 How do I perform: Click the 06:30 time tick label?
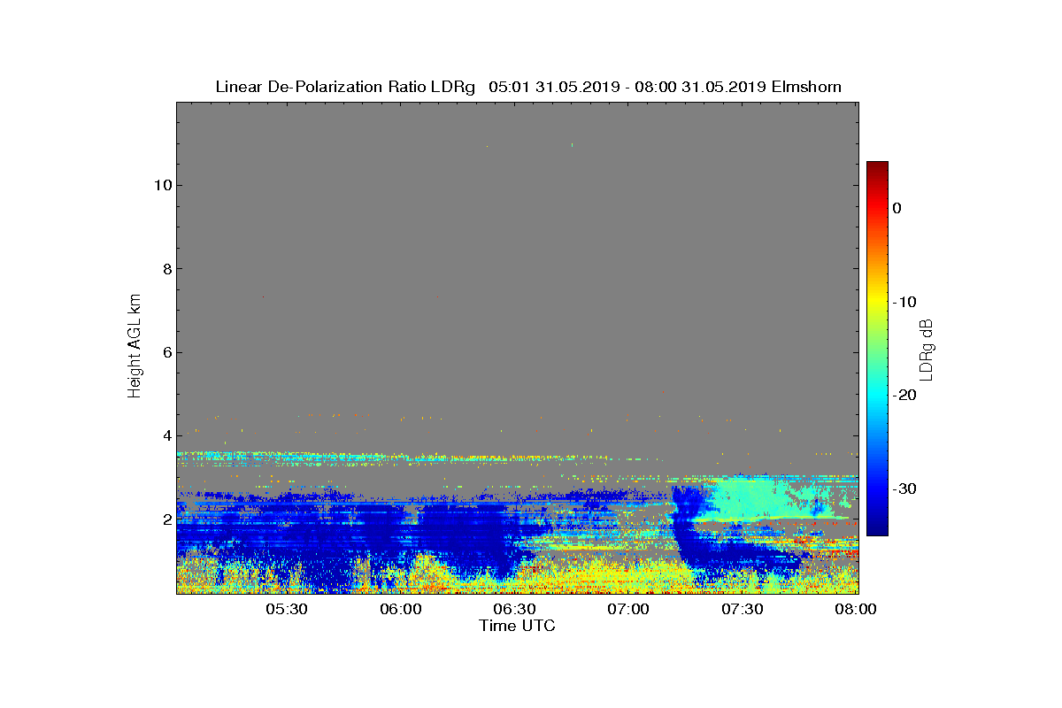[514, 610]
